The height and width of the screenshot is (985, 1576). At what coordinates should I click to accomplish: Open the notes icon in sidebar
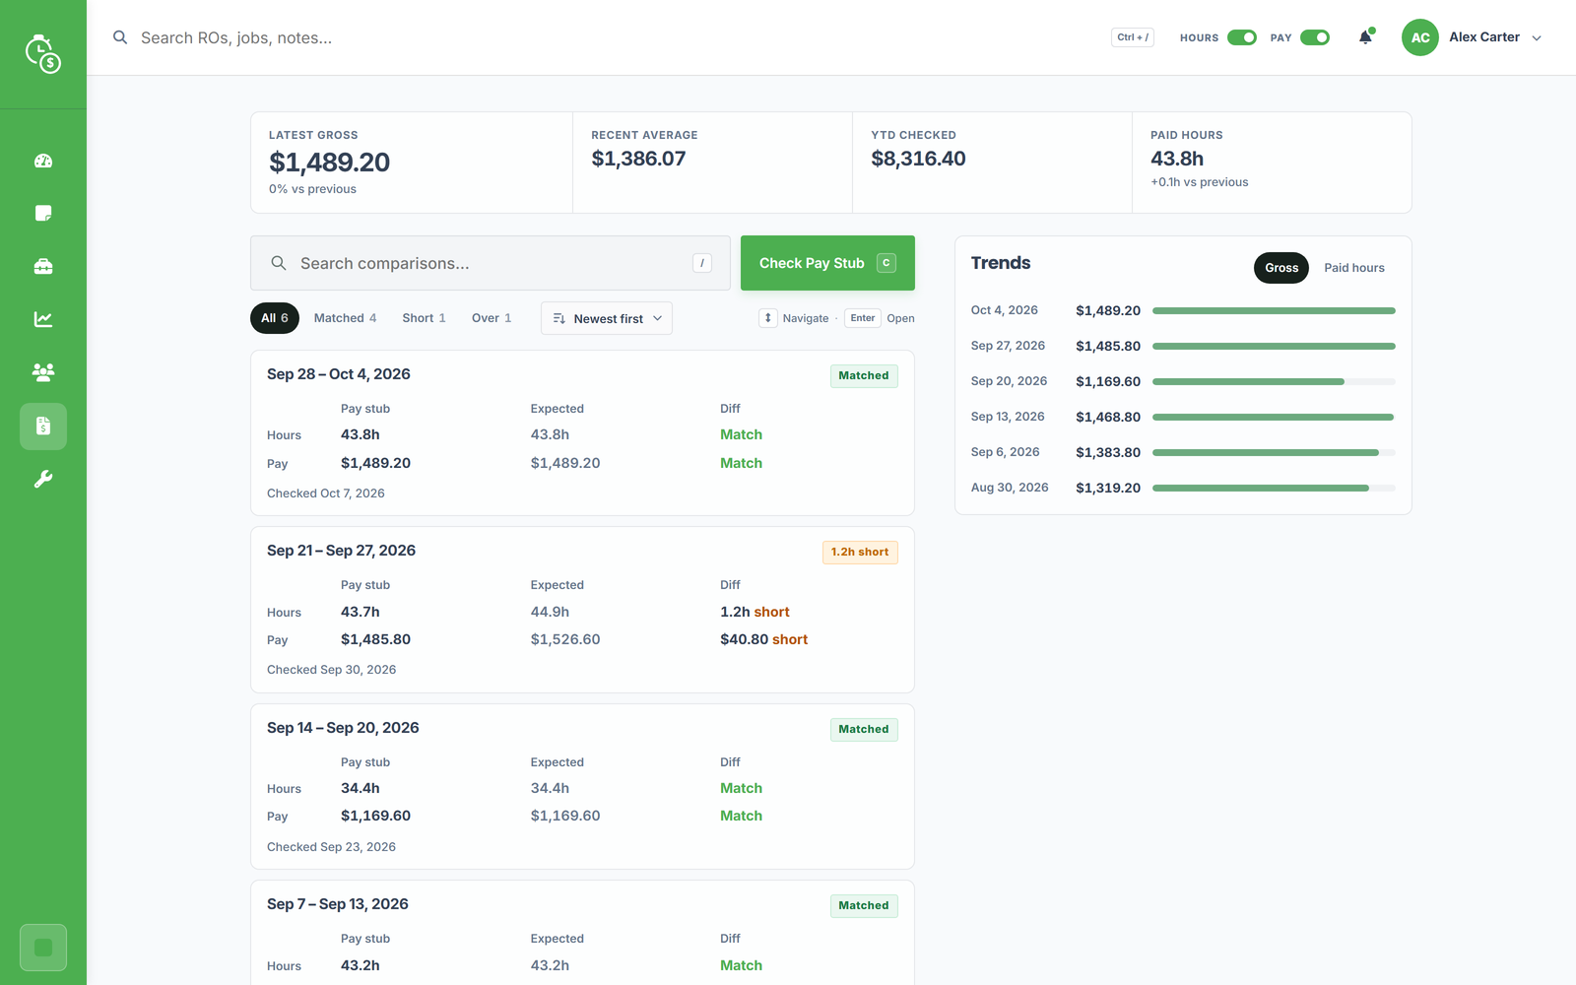click(x=43, y=214)
